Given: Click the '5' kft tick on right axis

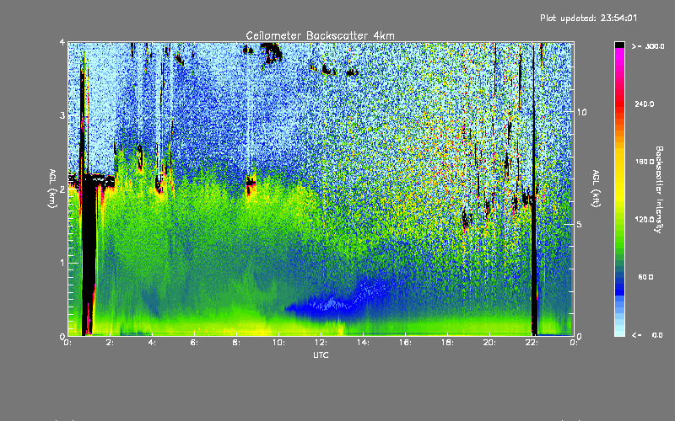Looking at the screenshot, I should pos(580,225).
